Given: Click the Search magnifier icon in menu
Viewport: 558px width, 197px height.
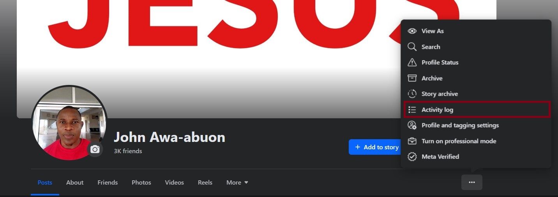Looking at the screenshot, I should click(412, 47).
